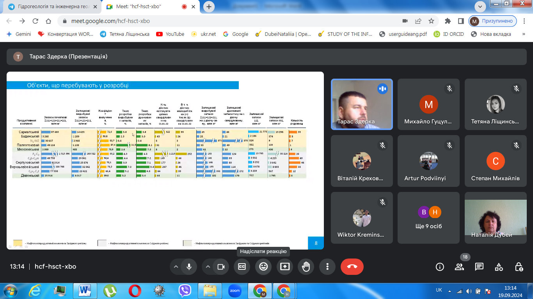Screen dimensions: 533x299
Task: Open meeting details info icon
Action: [x=440, y=267]
